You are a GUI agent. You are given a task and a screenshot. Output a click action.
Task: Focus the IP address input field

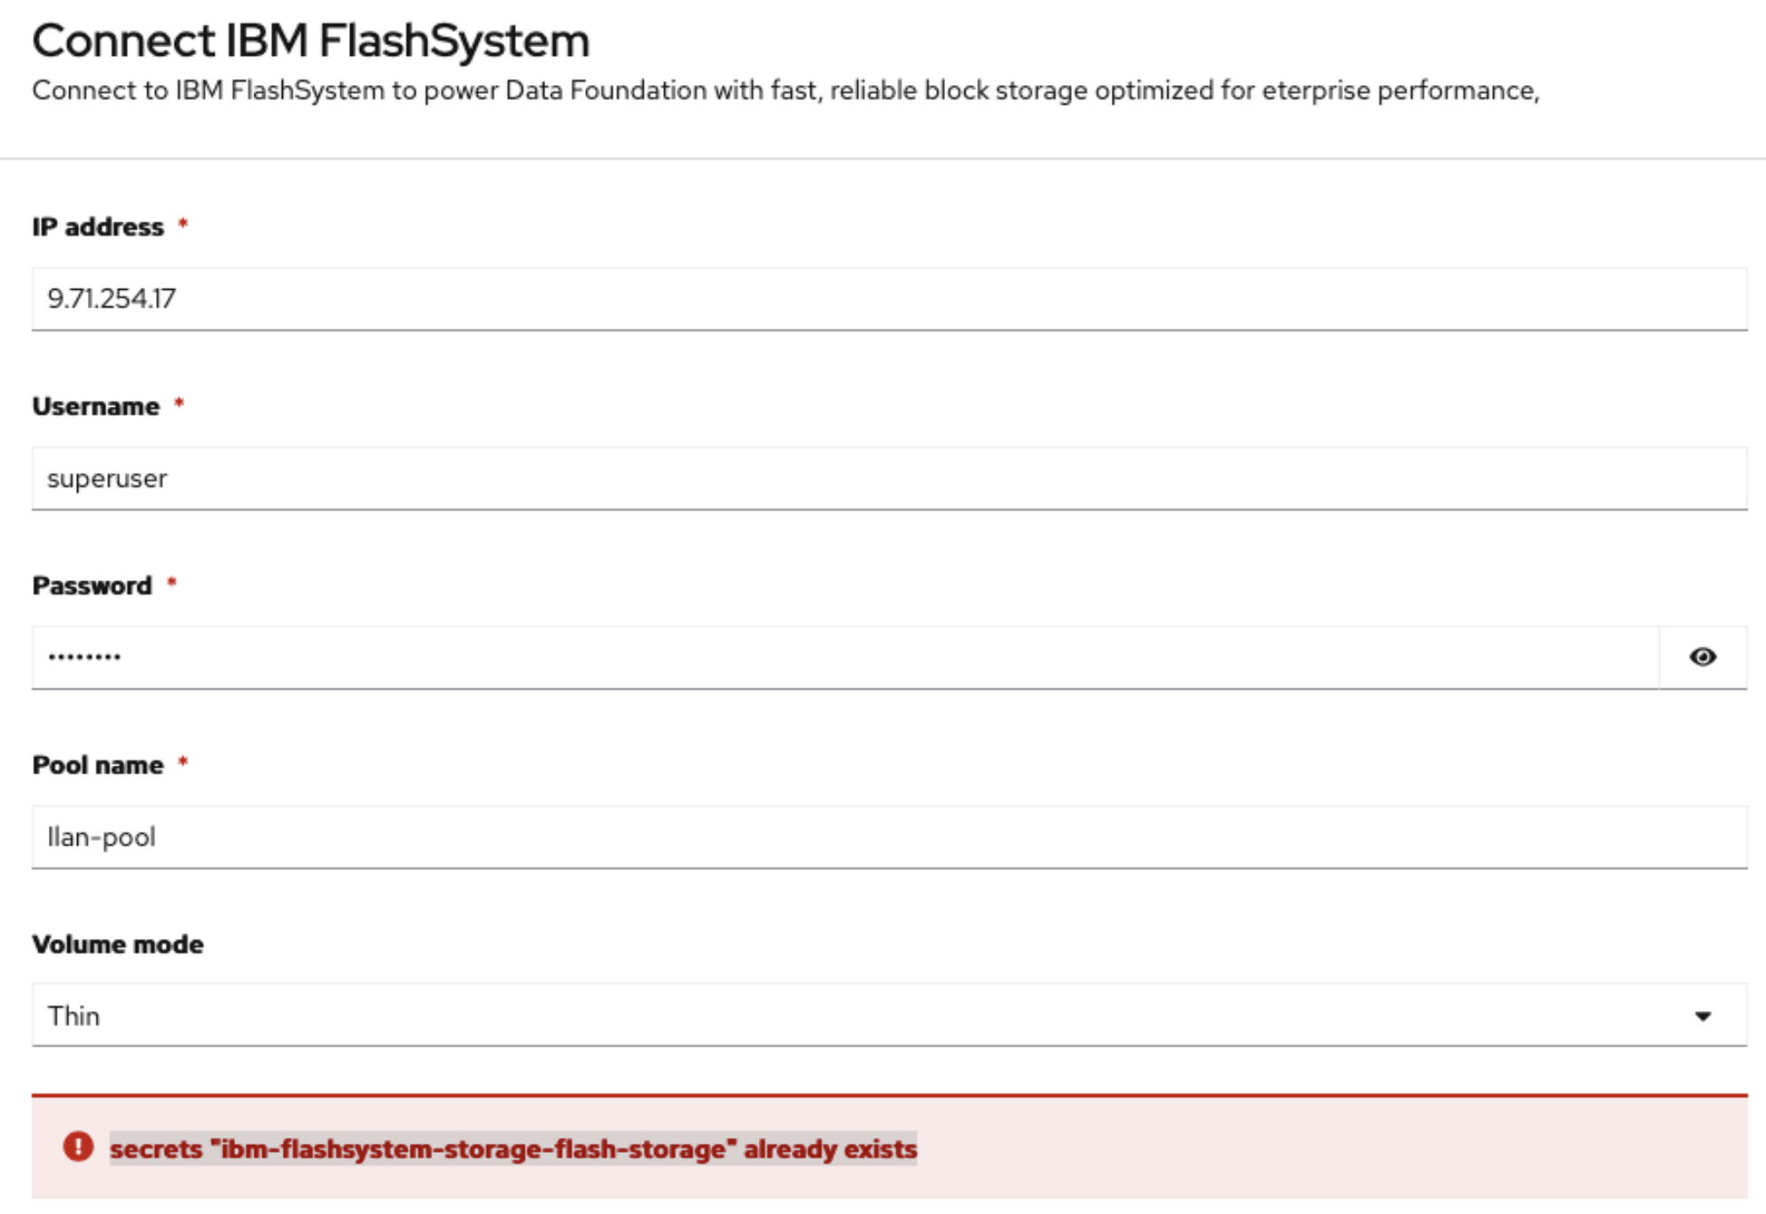point(888,300)
